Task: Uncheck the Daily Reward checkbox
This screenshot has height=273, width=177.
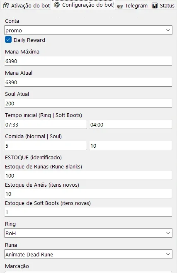Action: click(x=8, y=39)
